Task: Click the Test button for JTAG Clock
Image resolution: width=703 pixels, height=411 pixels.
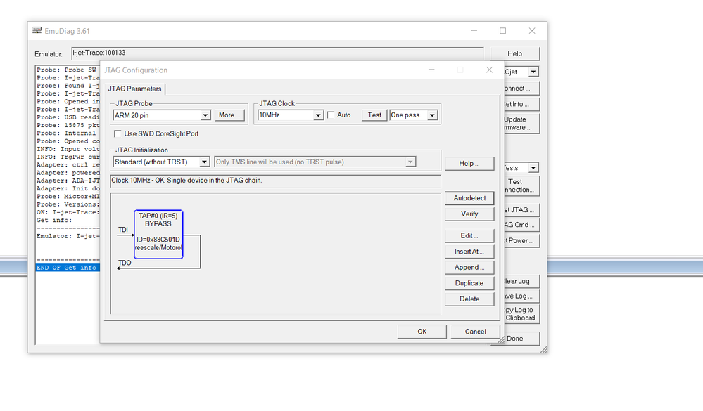Action: point(374,115)
